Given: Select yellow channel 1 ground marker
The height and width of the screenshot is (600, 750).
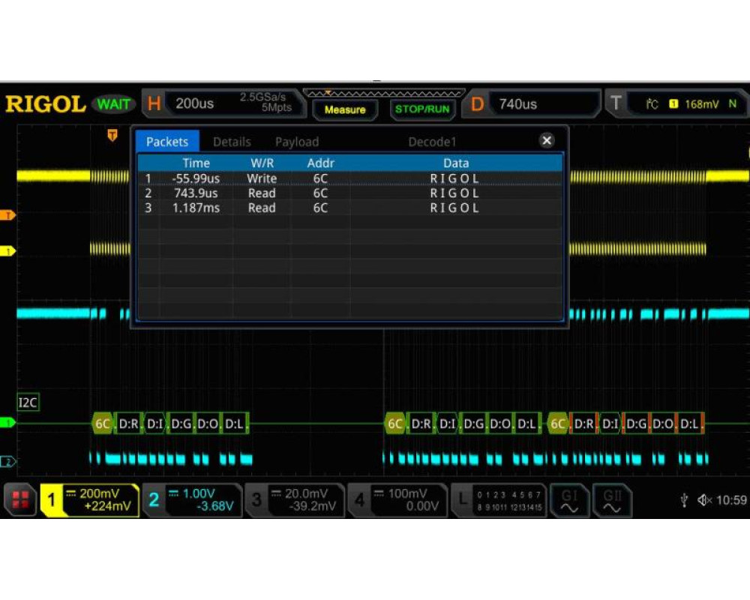Looking at the screenshot, I should pos(7,250).
